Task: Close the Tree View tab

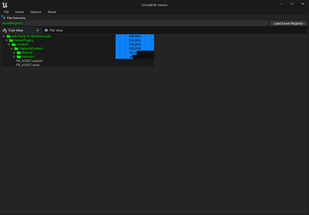Action: point(38,30)
